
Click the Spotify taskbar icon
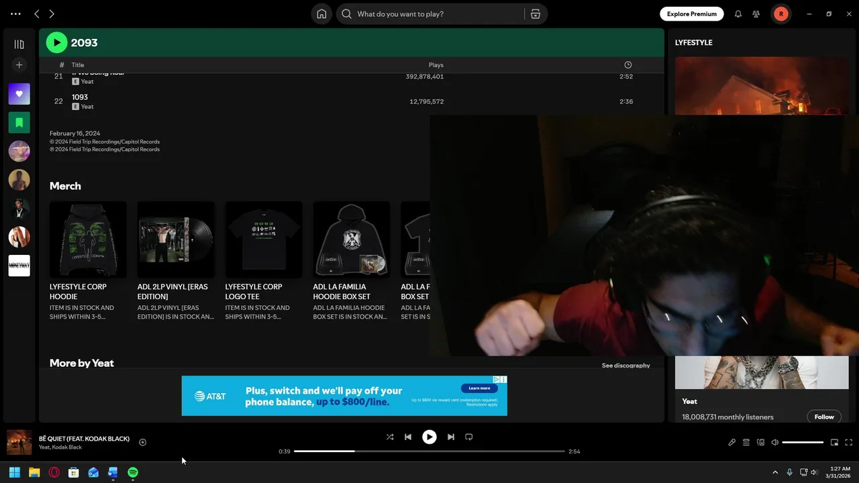pos(133,472)
